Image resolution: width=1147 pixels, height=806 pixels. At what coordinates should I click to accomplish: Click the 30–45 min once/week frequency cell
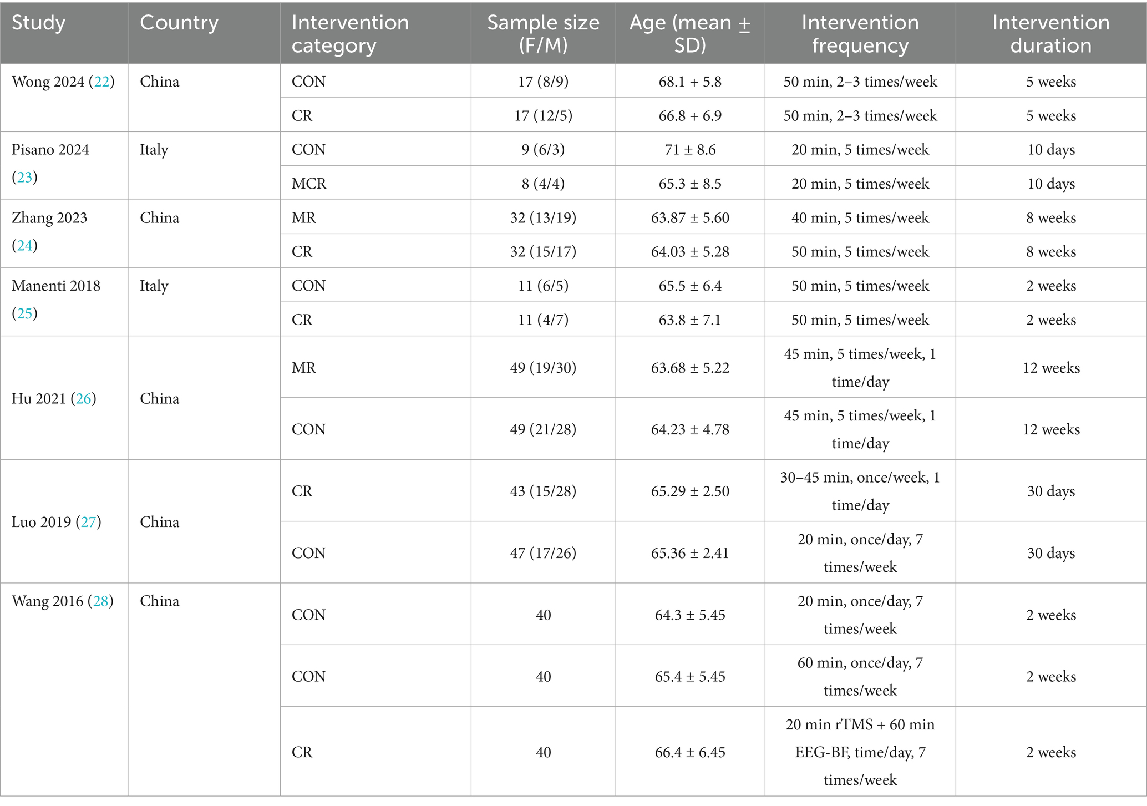tap(860, 491)
